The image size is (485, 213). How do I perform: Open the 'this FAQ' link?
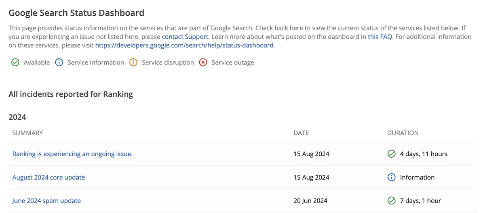tap(380, 37)
